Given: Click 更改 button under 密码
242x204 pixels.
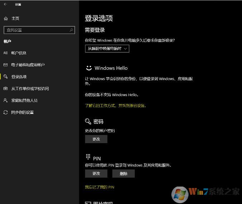Looking at the screenshot, I should [x=96, y=139].
